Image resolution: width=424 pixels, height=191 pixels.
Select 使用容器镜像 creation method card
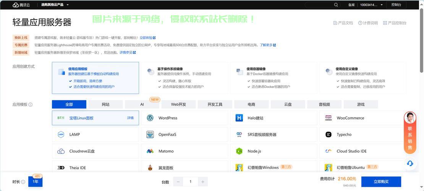tap(273, 78)
